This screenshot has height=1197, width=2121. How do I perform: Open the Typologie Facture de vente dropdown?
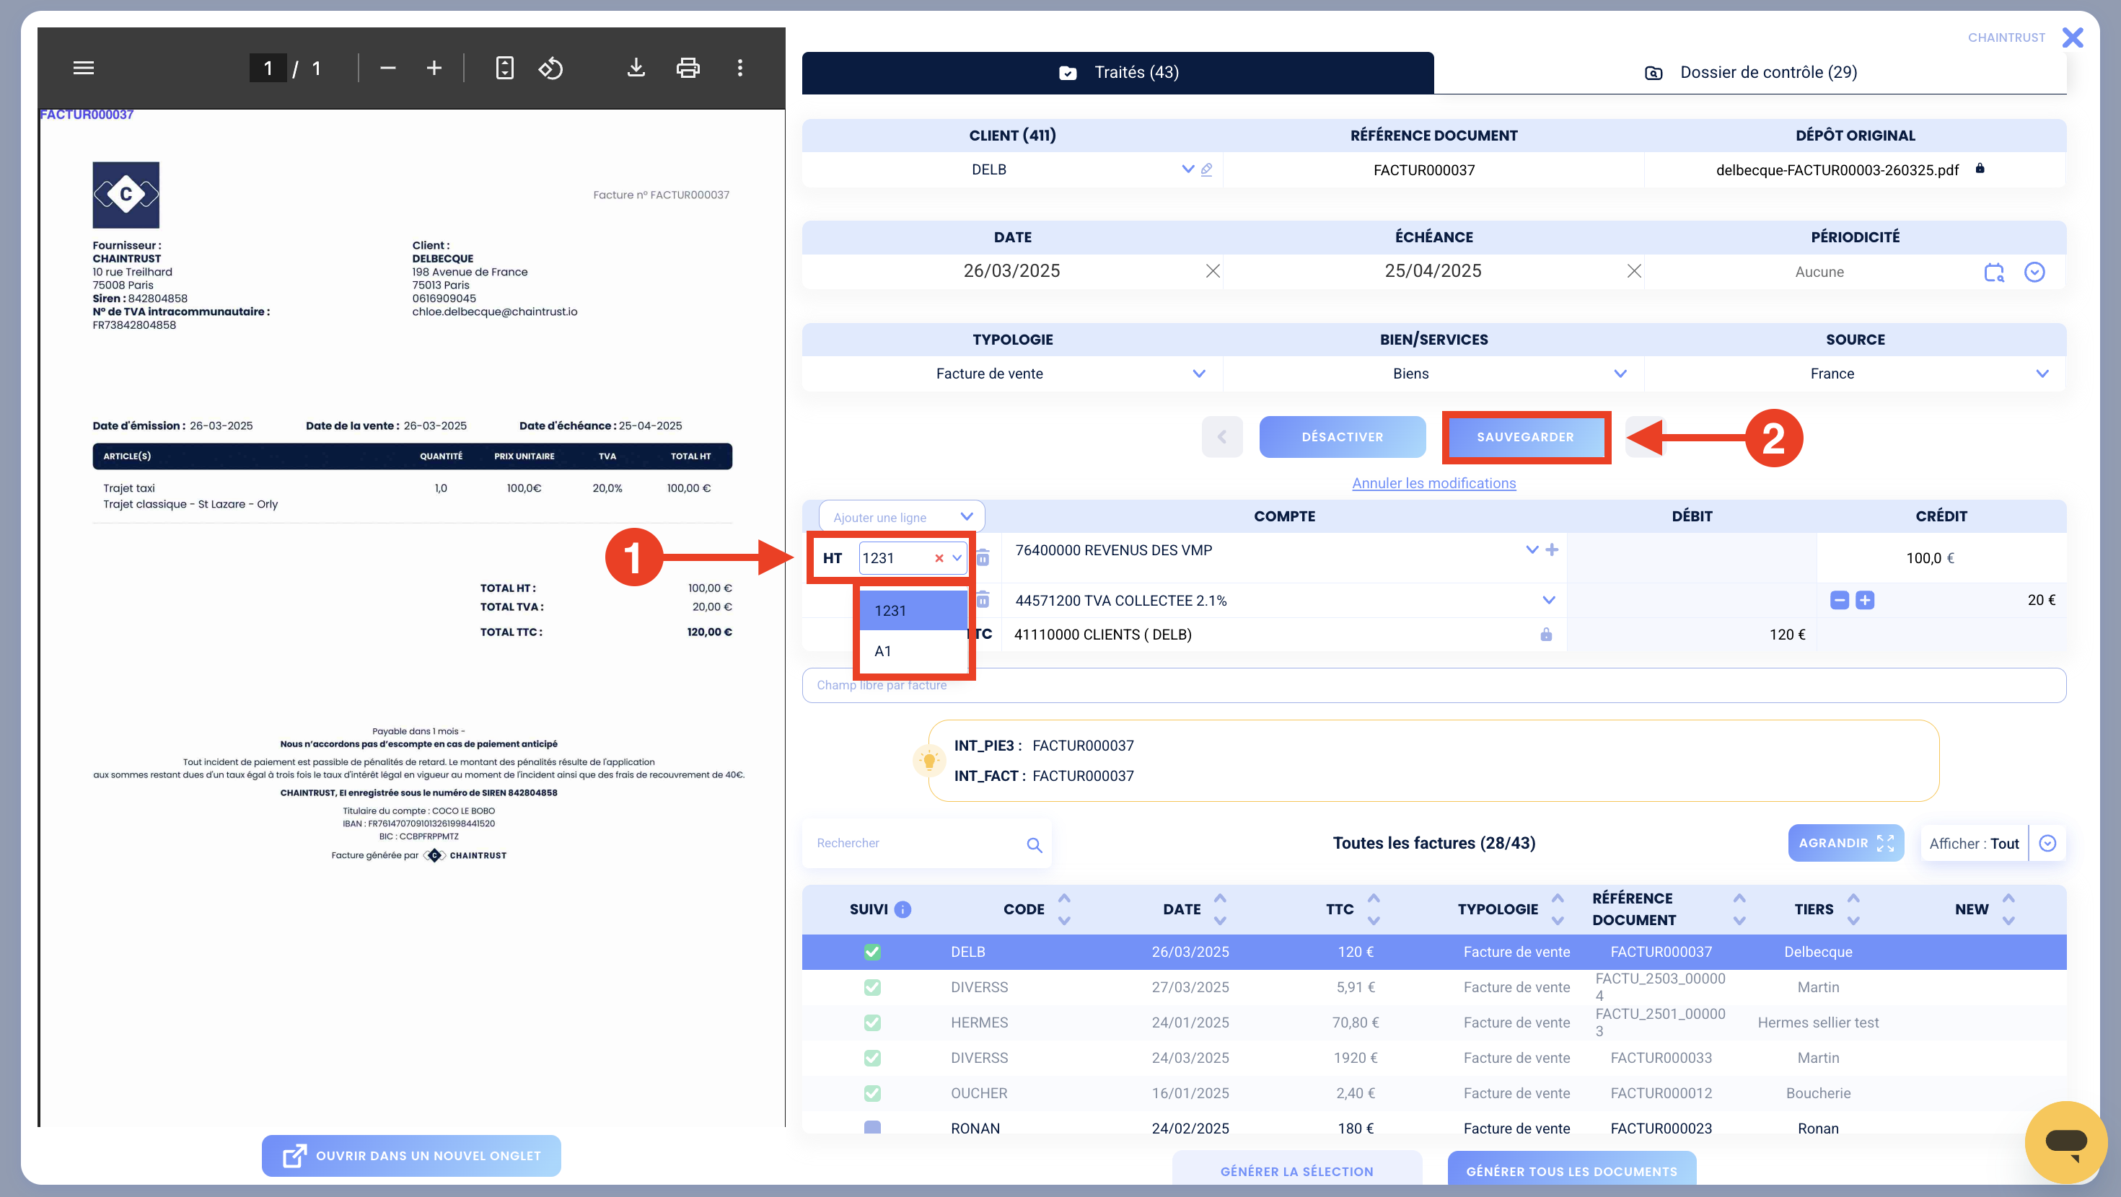pyautogui.click(x=1199, y=374)
